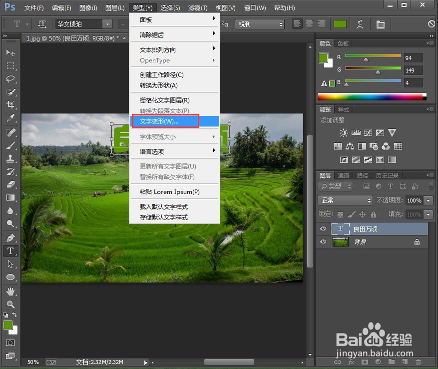Select the Quick Selection tool
Image resolution: width=438 pixels, height=369 pixels.
[10, 92]
